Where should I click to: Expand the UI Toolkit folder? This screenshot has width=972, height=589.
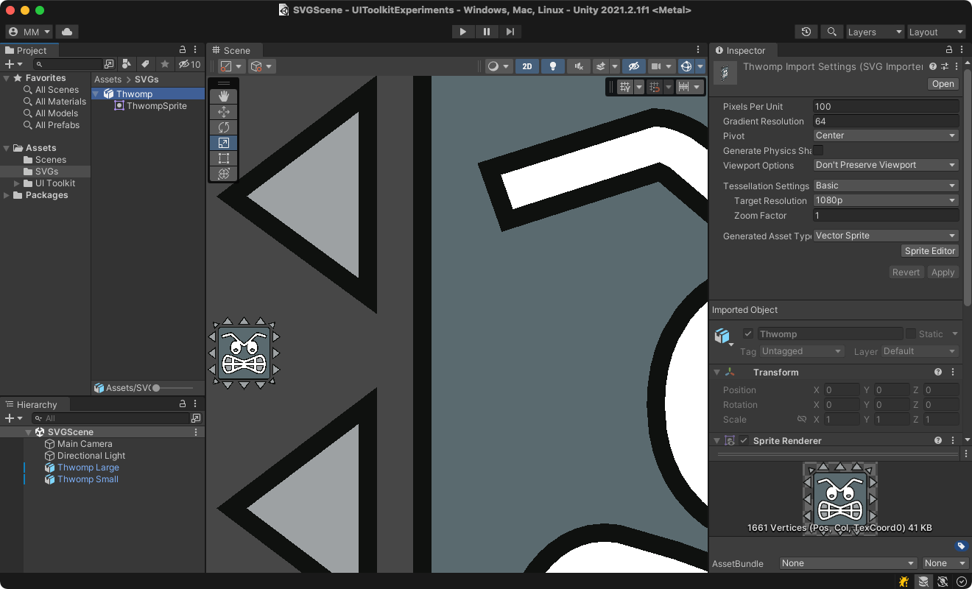[17, 183]
